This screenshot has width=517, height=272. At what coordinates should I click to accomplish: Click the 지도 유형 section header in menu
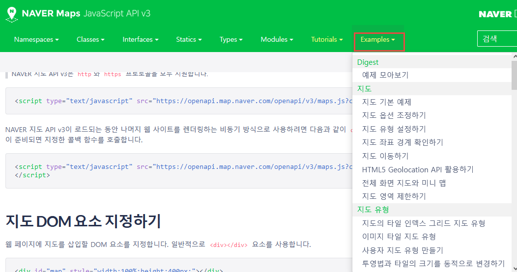373,210
